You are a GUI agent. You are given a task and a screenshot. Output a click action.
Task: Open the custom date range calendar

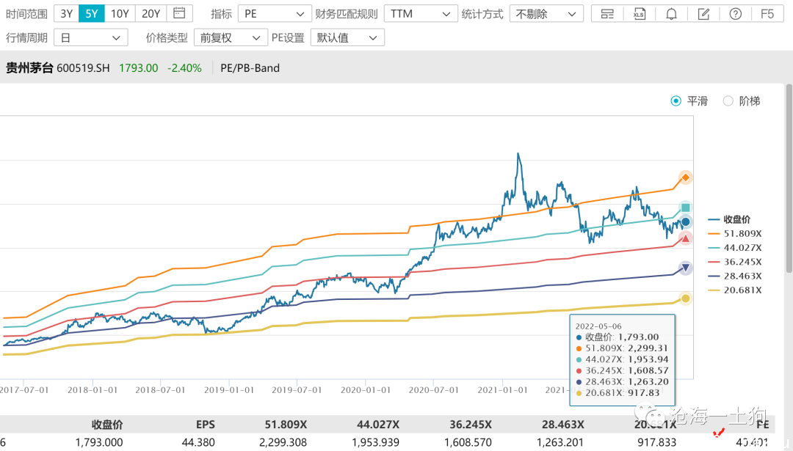click(x=179, y=14)
